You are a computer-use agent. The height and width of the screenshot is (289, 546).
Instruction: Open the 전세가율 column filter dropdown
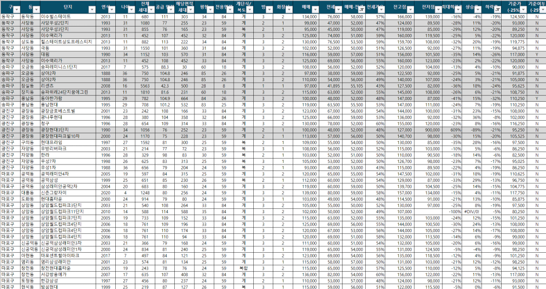382,10
